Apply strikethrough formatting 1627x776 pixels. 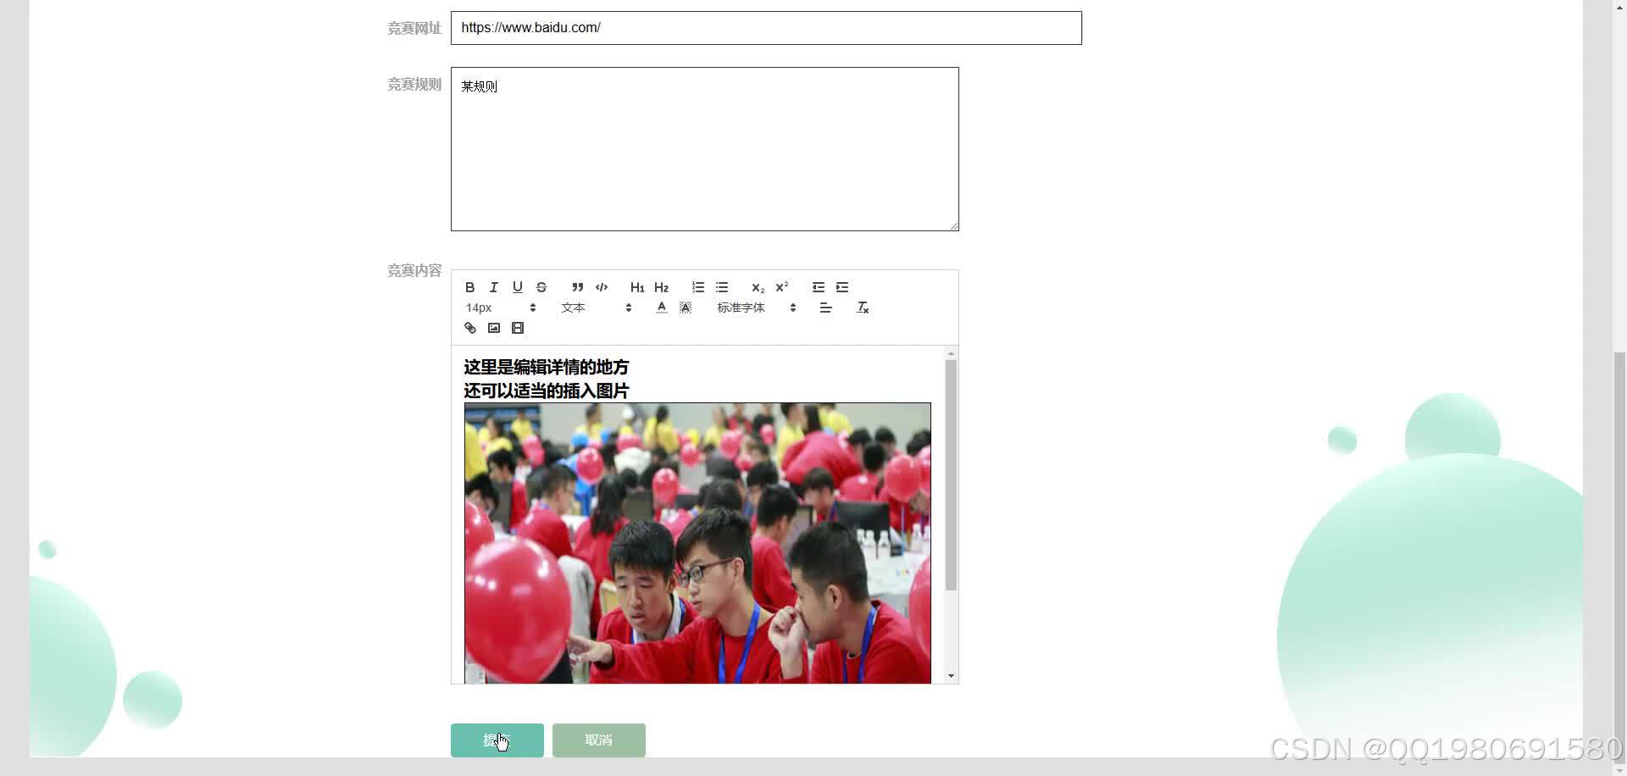(x=541, y=287)
